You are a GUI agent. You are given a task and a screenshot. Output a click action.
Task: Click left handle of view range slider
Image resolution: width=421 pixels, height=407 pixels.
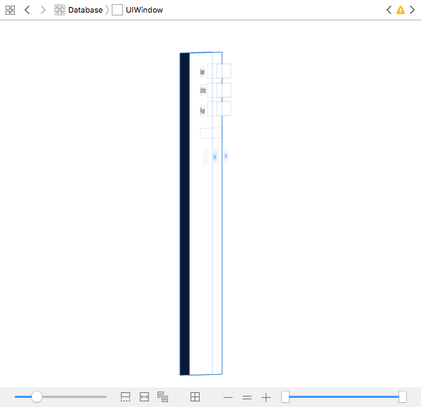(x=285, y=396)
